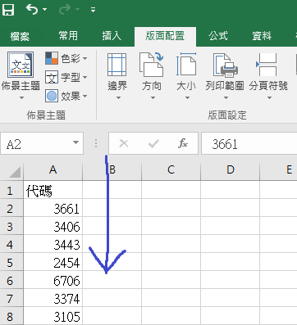The height and width of the screenshot is (325, 297).
Task: Click the Insert Function fx icon
Action: (183, 143)
